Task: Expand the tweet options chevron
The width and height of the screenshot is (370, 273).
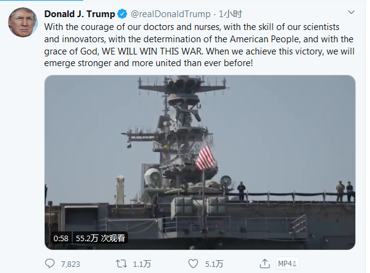Action: 350,13
